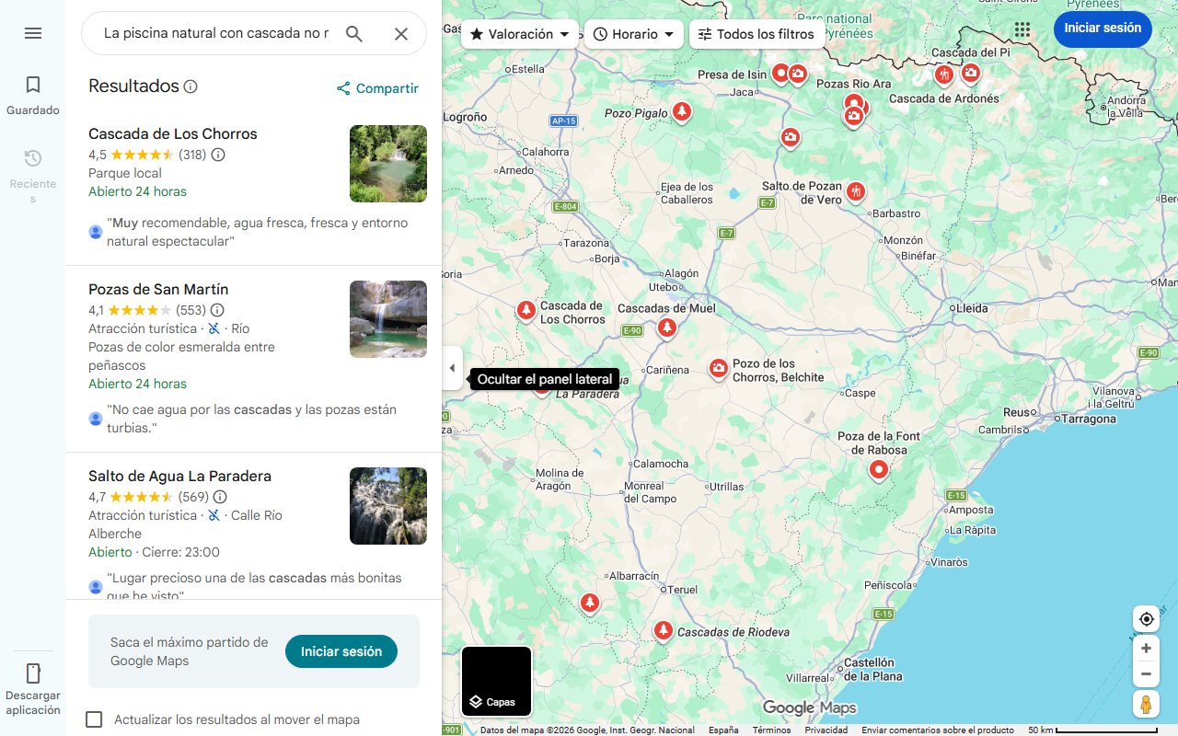
Task: Open the Pozas de San Martín photo thumbnail
Action: (x=387, y=319)
